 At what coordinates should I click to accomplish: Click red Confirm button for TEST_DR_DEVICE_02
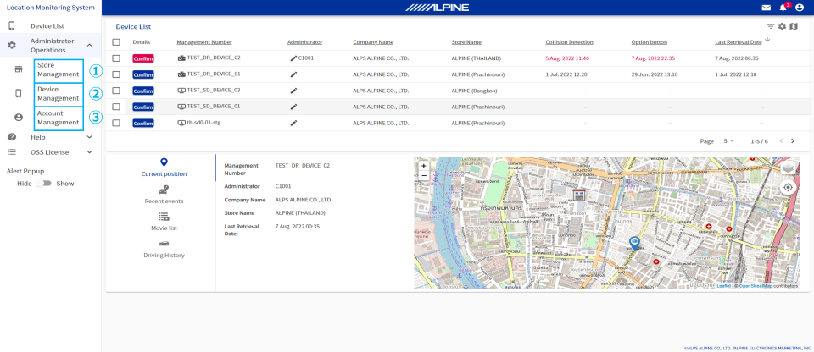(x=142, y=58)
